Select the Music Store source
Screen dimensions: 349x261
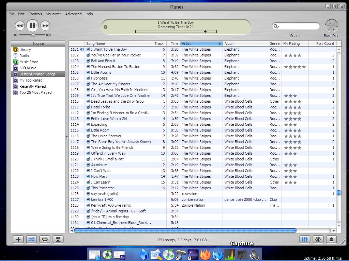click(x=29, y=62)
